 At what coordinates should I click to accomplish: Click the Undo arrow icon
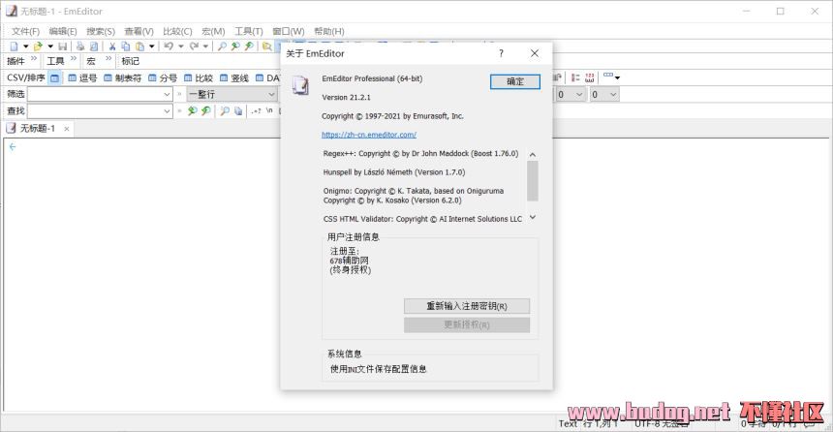(x=169, y=46)
